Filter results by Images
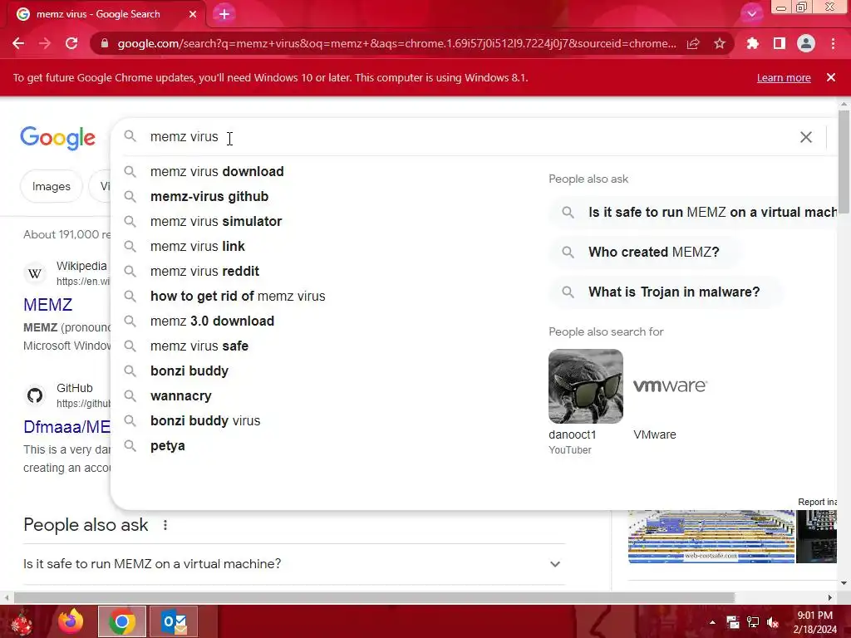The height and width of the screenshot is (638, 851). [x=51, y=186]
